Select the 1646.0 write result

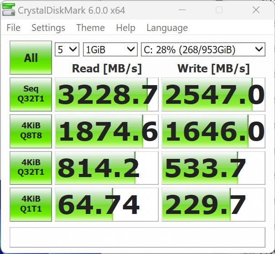click(213, 131)
